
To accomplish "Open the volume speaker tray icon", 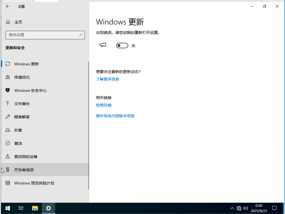I will [245, 208].
